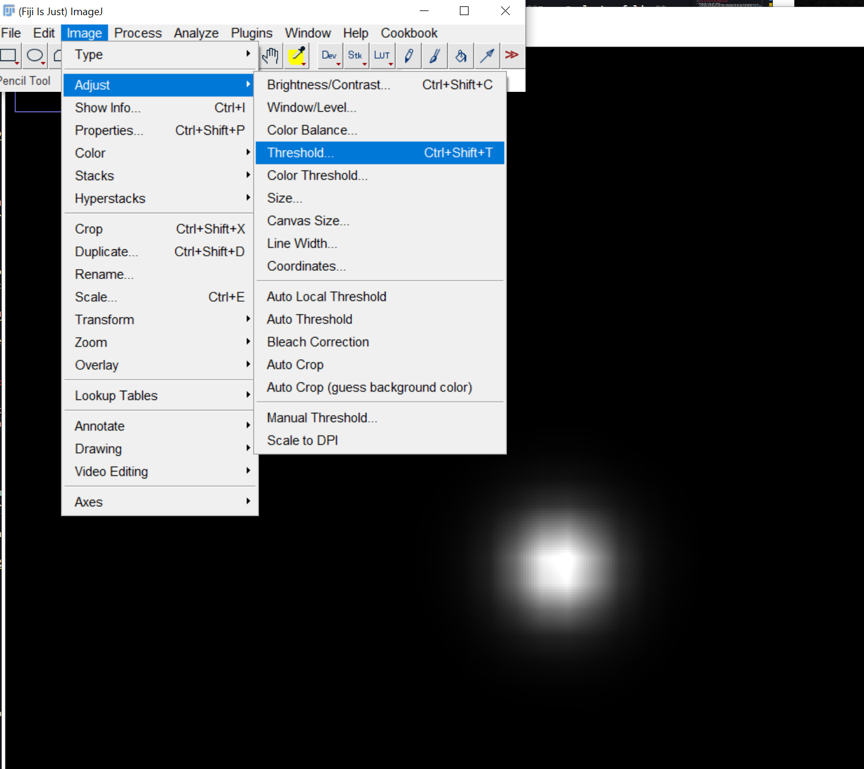Expand the Type submenu
864x769 pixels.
pos(160,55)
